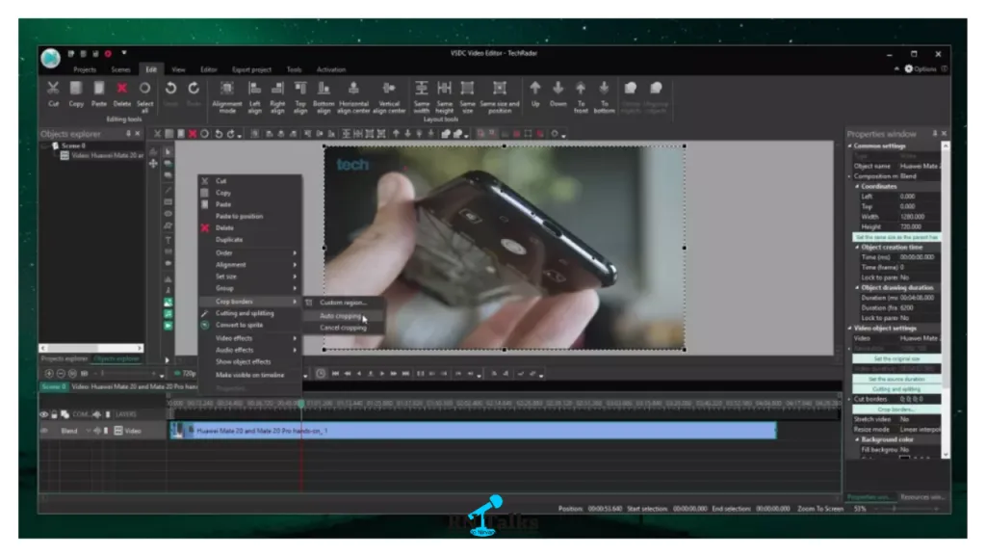
Task: Click Same size and position tool
Action: tap(500, 88)
